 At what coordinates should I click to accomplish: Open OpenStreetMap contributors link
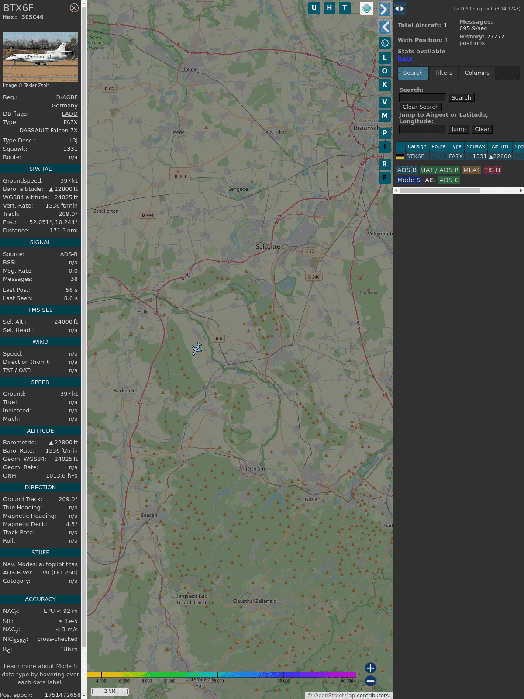[334, 696]
